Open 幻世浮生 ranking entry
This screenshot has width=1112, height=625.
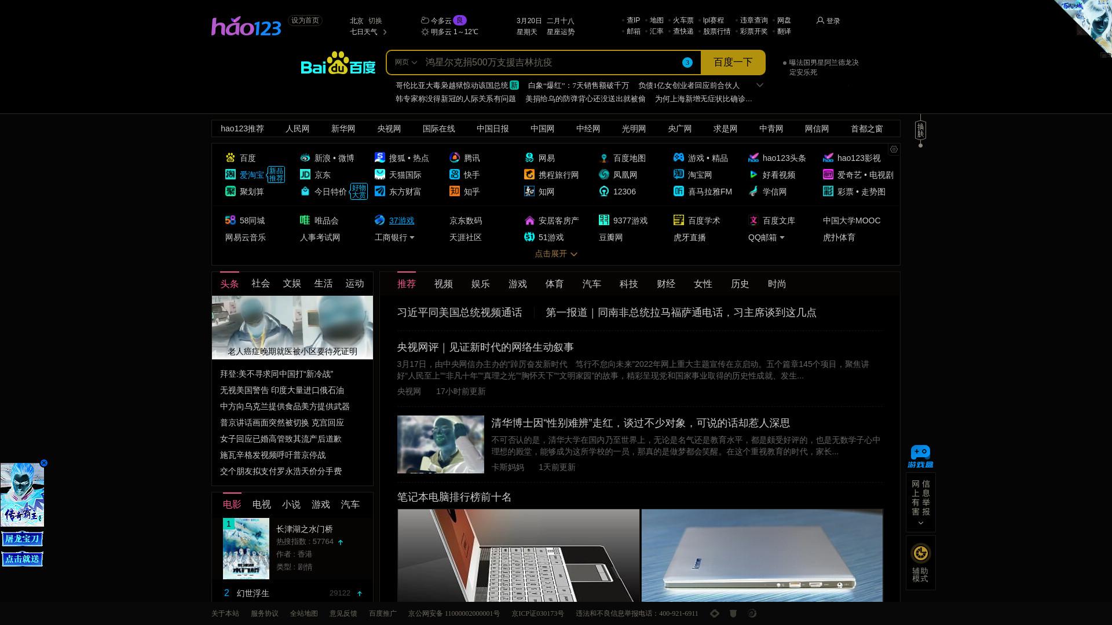tap(253, 593)
